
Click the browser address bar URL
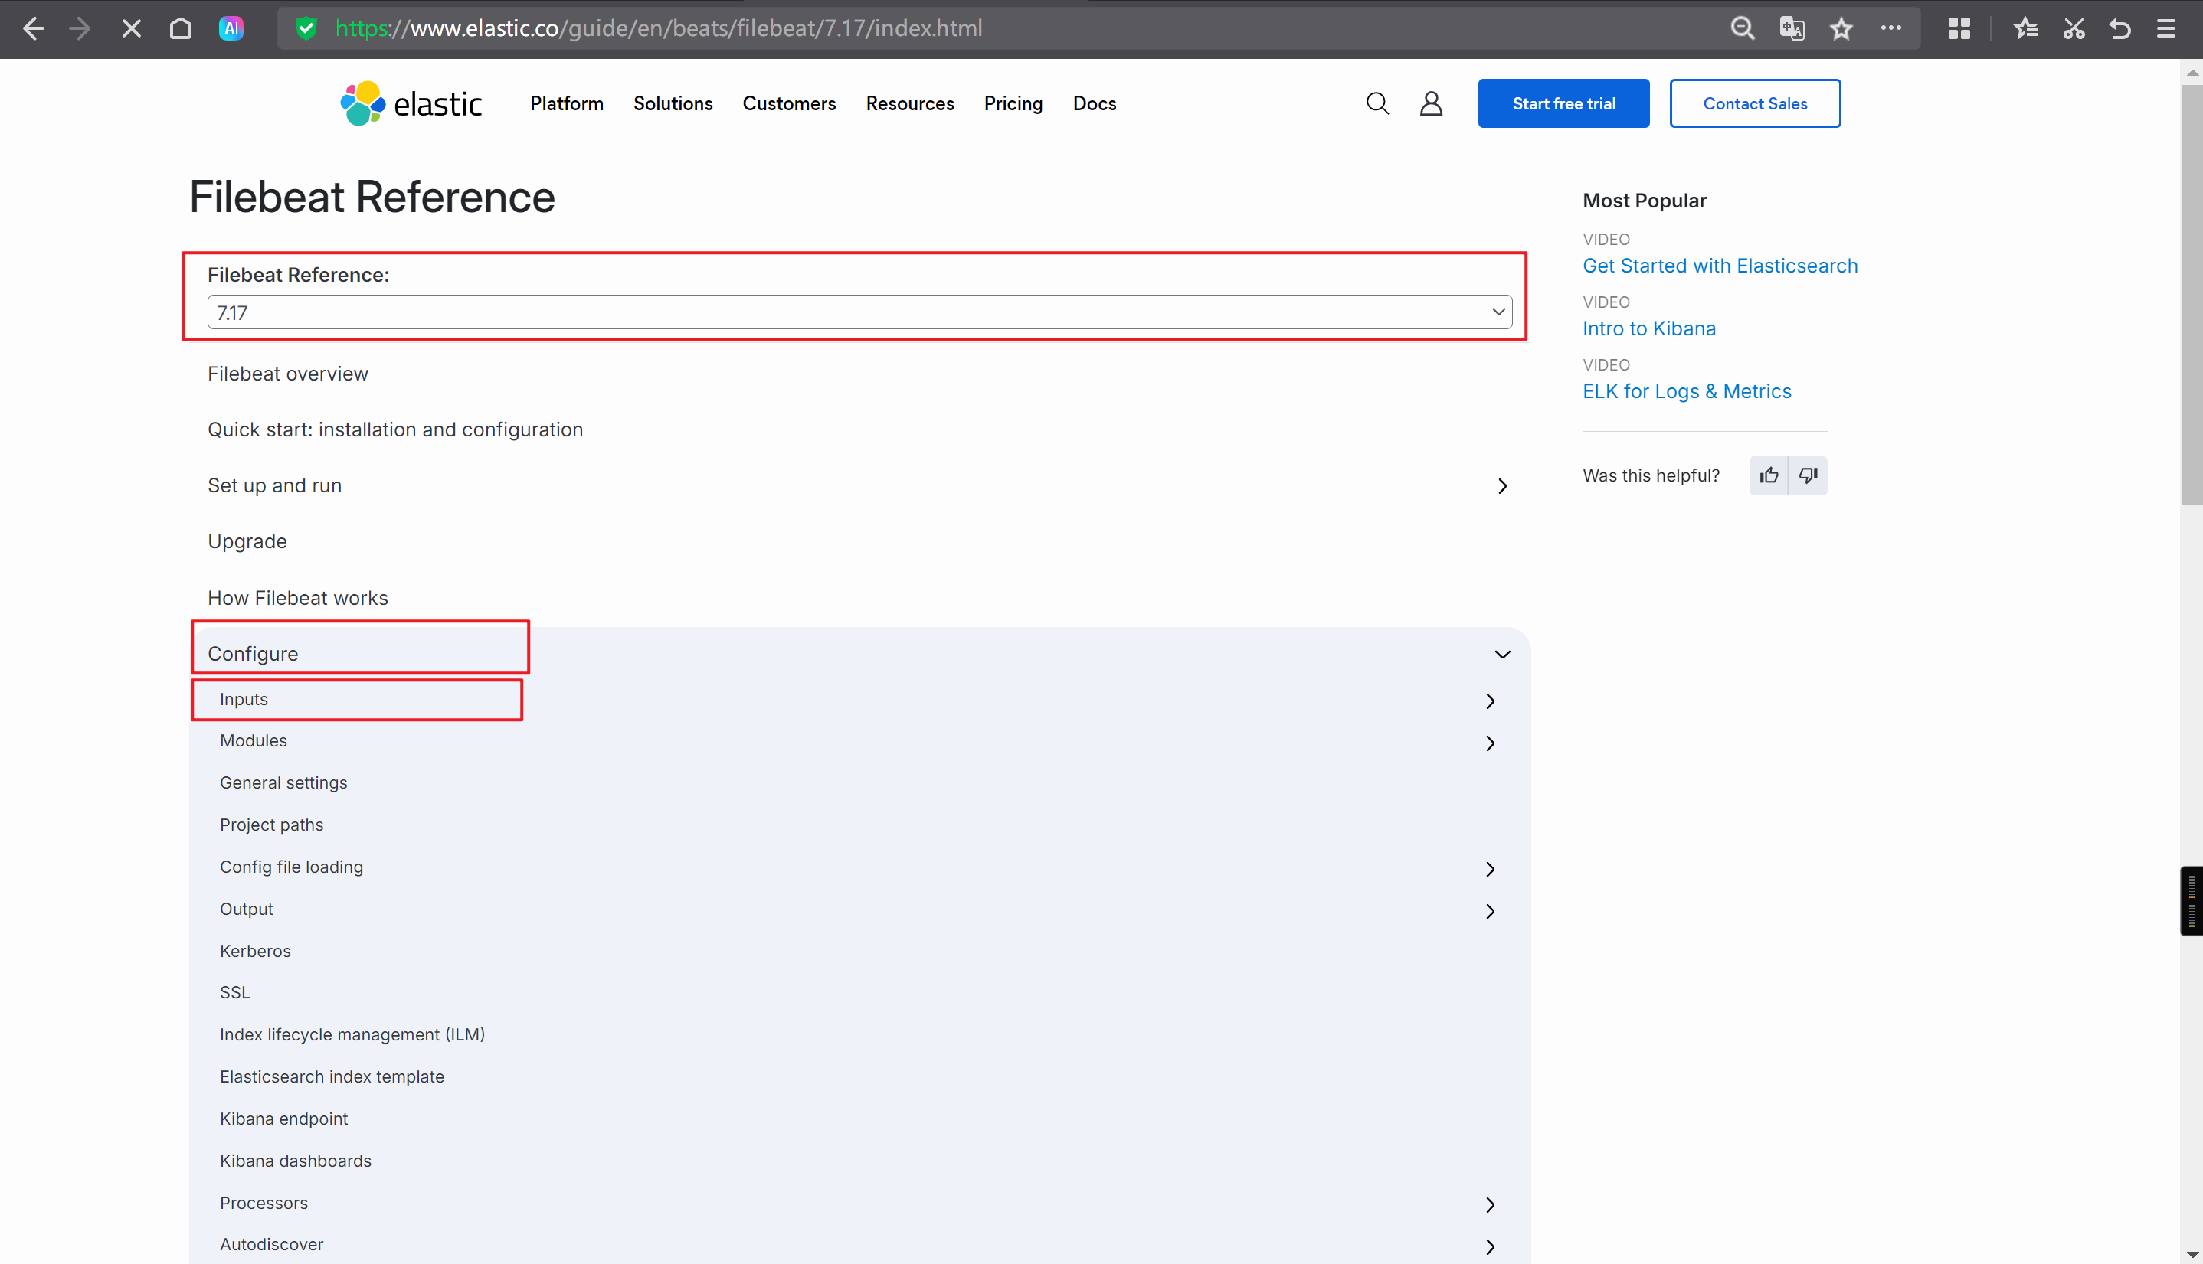point(658,28)
